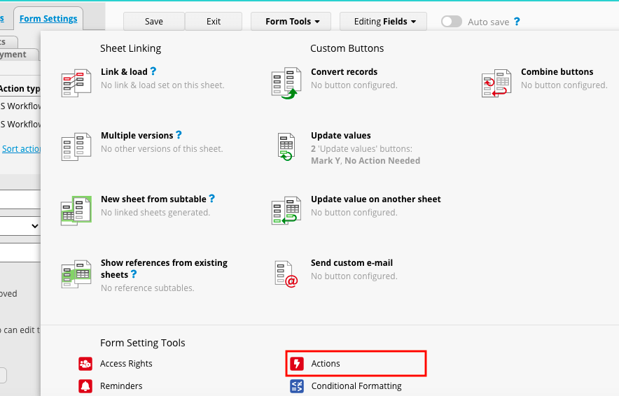Click Show references from existing sheets icon
This screenshot has height=396, width=619.
point(76,274)
